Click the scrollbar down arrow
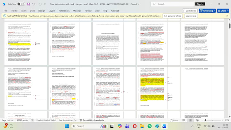 pyautogui.click(x=230, y=117)
